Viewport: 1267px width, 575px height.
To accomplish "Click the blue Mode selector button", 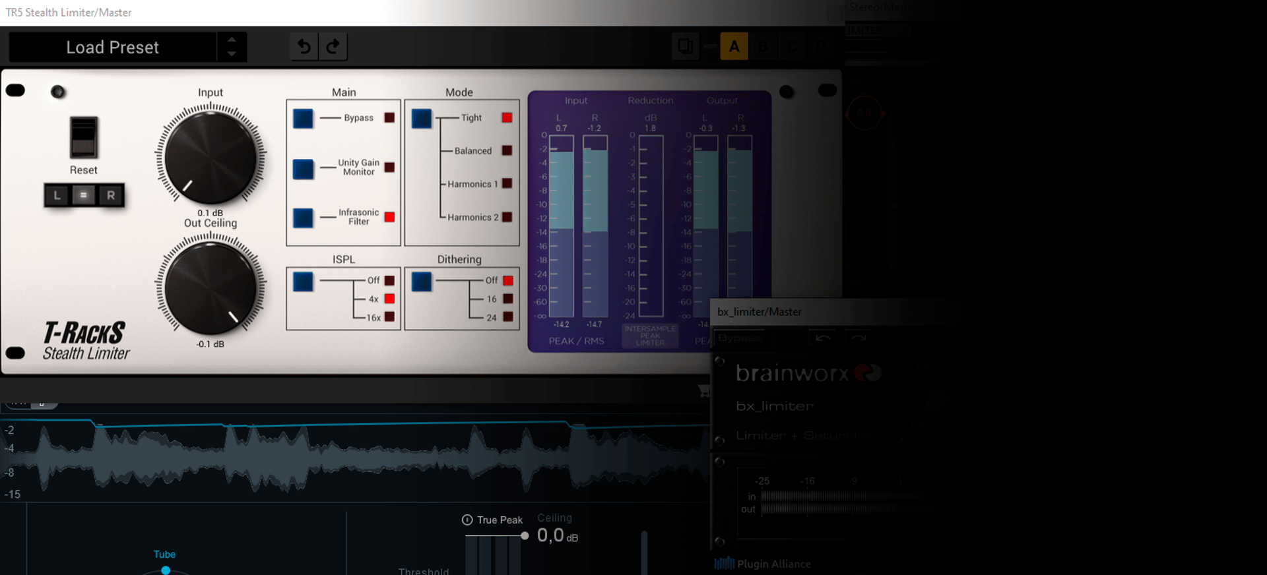I will pyautogui.click(x=422, y=119).
